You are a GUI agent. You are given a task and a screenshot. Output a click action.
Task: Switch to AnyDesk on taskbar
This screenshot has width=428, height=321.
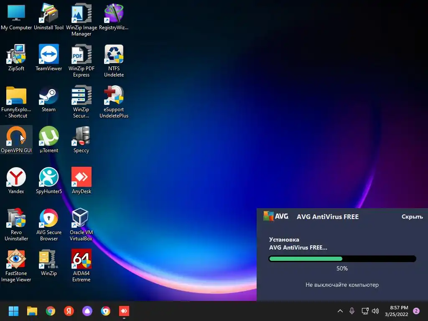(124, 311)
